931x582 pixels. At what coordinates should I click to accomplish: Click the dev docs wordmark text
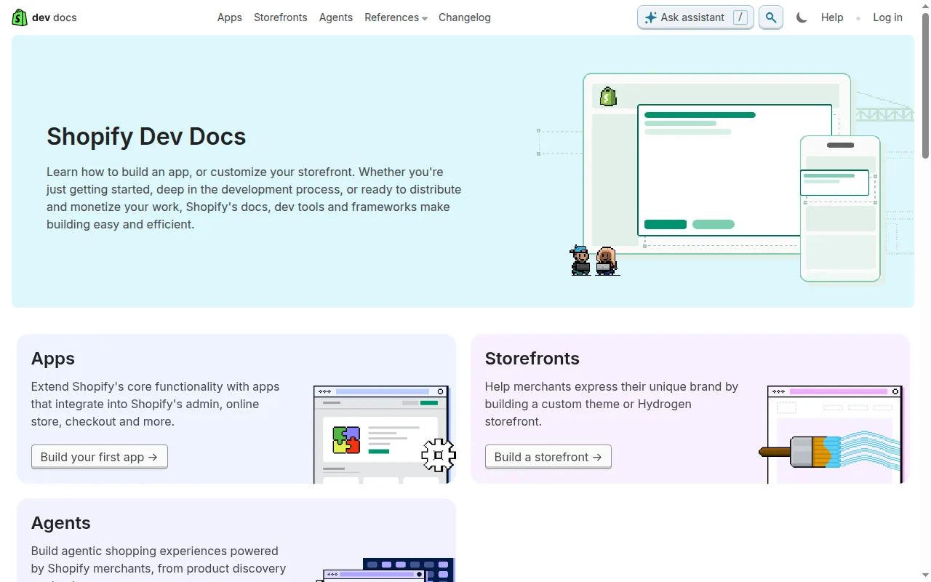pos(54,17)
